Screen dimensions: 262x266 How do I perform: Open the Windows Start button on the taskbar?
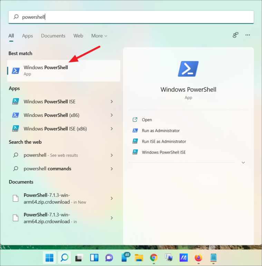point(49,258)
